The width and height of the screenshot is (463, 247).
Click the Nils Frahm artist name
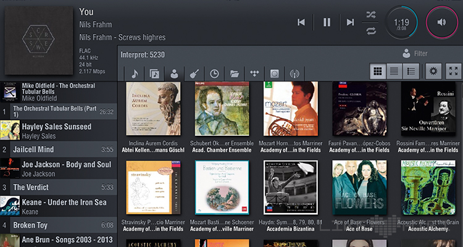[96, 25]
